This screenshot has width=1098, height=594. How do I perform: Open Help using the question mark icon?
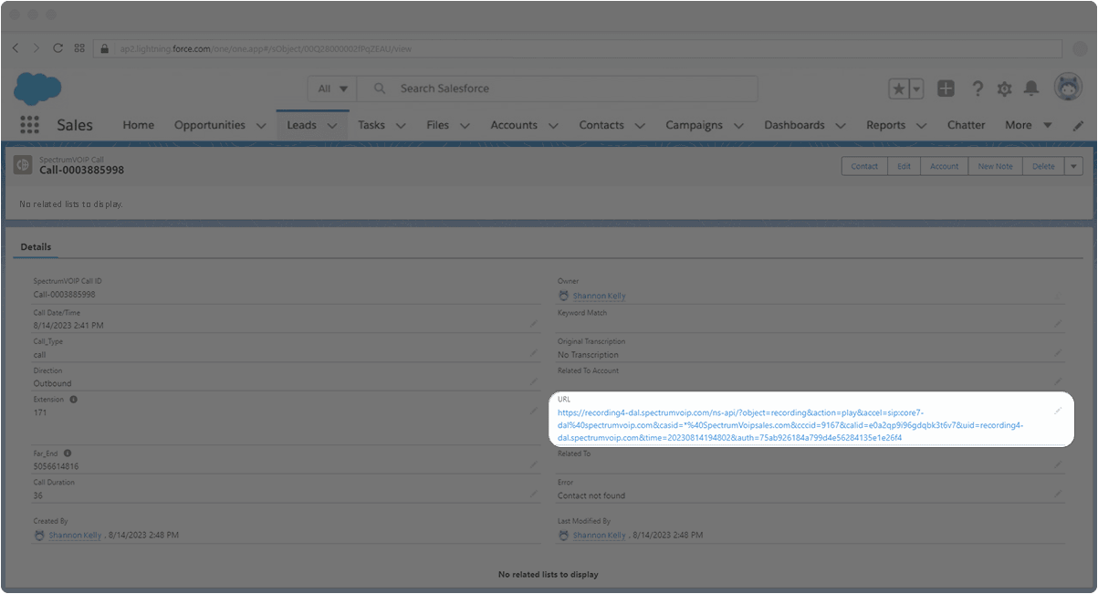click(977, 89)
